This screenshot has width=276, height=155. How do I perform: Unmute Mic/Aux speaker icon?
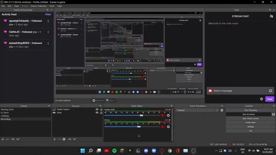[x=163, y=127]
